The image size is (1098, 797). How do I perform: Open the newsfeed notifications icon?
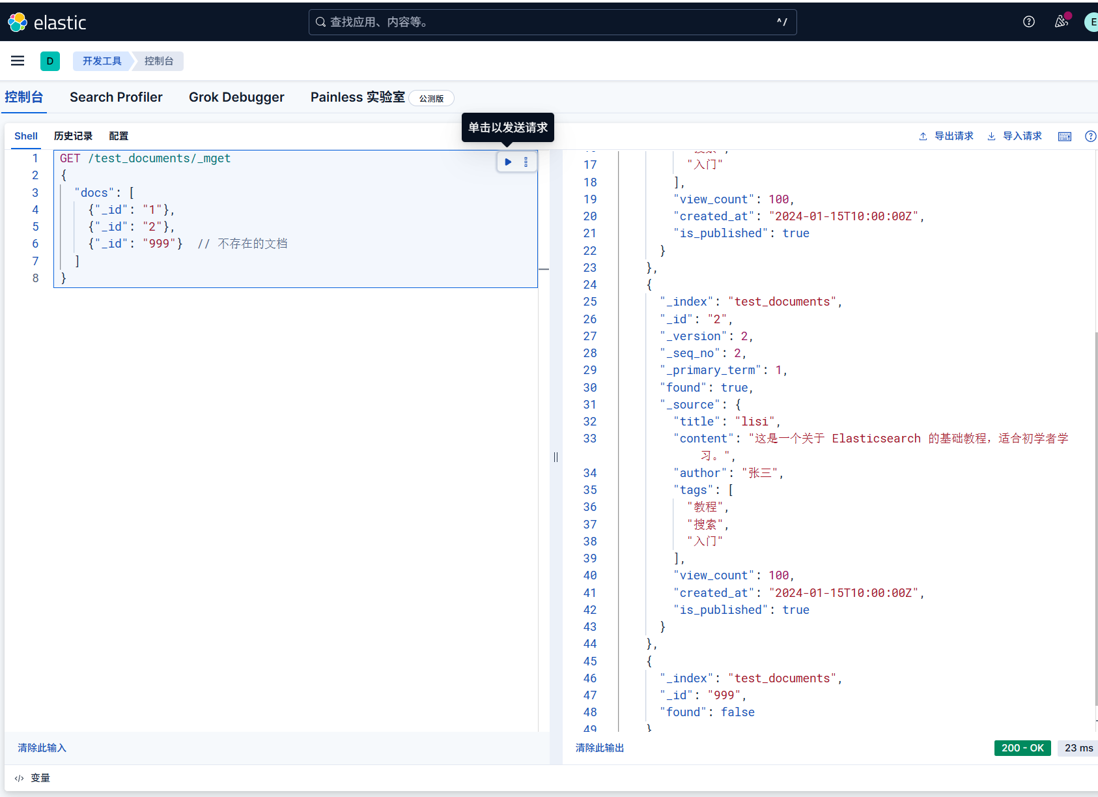[x=1061, y=22]
